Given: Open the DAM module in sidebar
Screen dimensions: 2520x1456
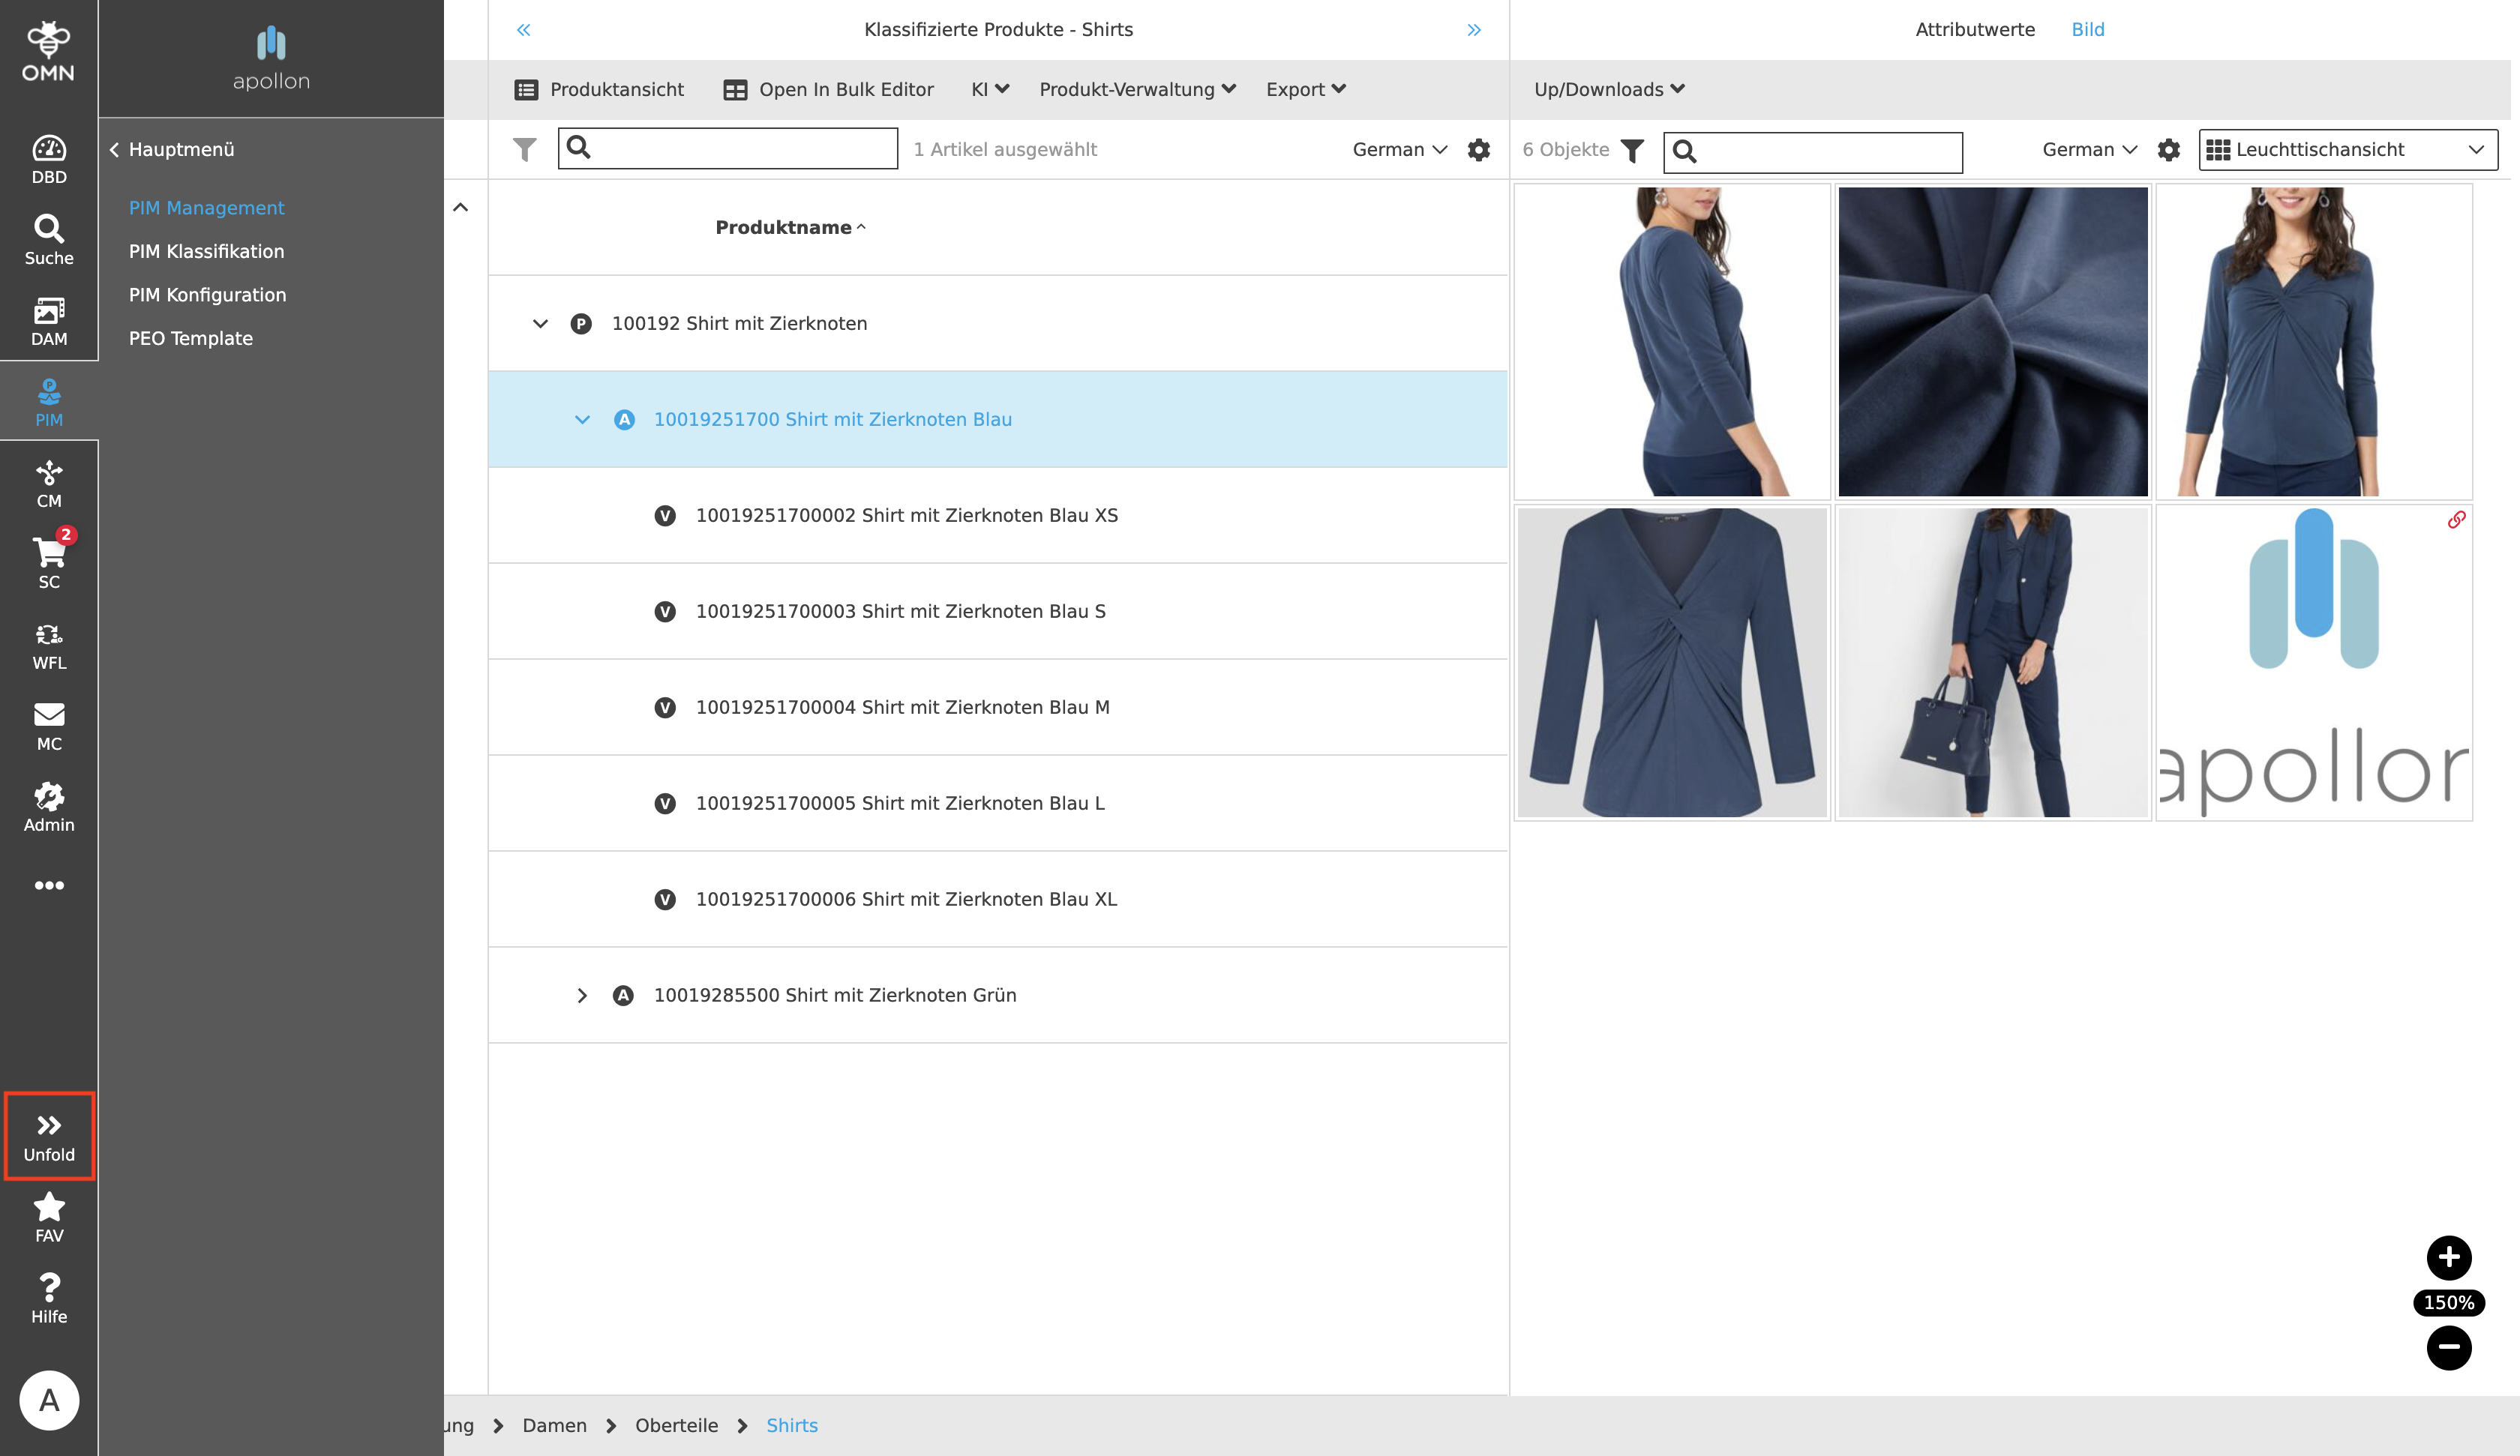Looking at the screenshot, I should (x=49, y=321).
